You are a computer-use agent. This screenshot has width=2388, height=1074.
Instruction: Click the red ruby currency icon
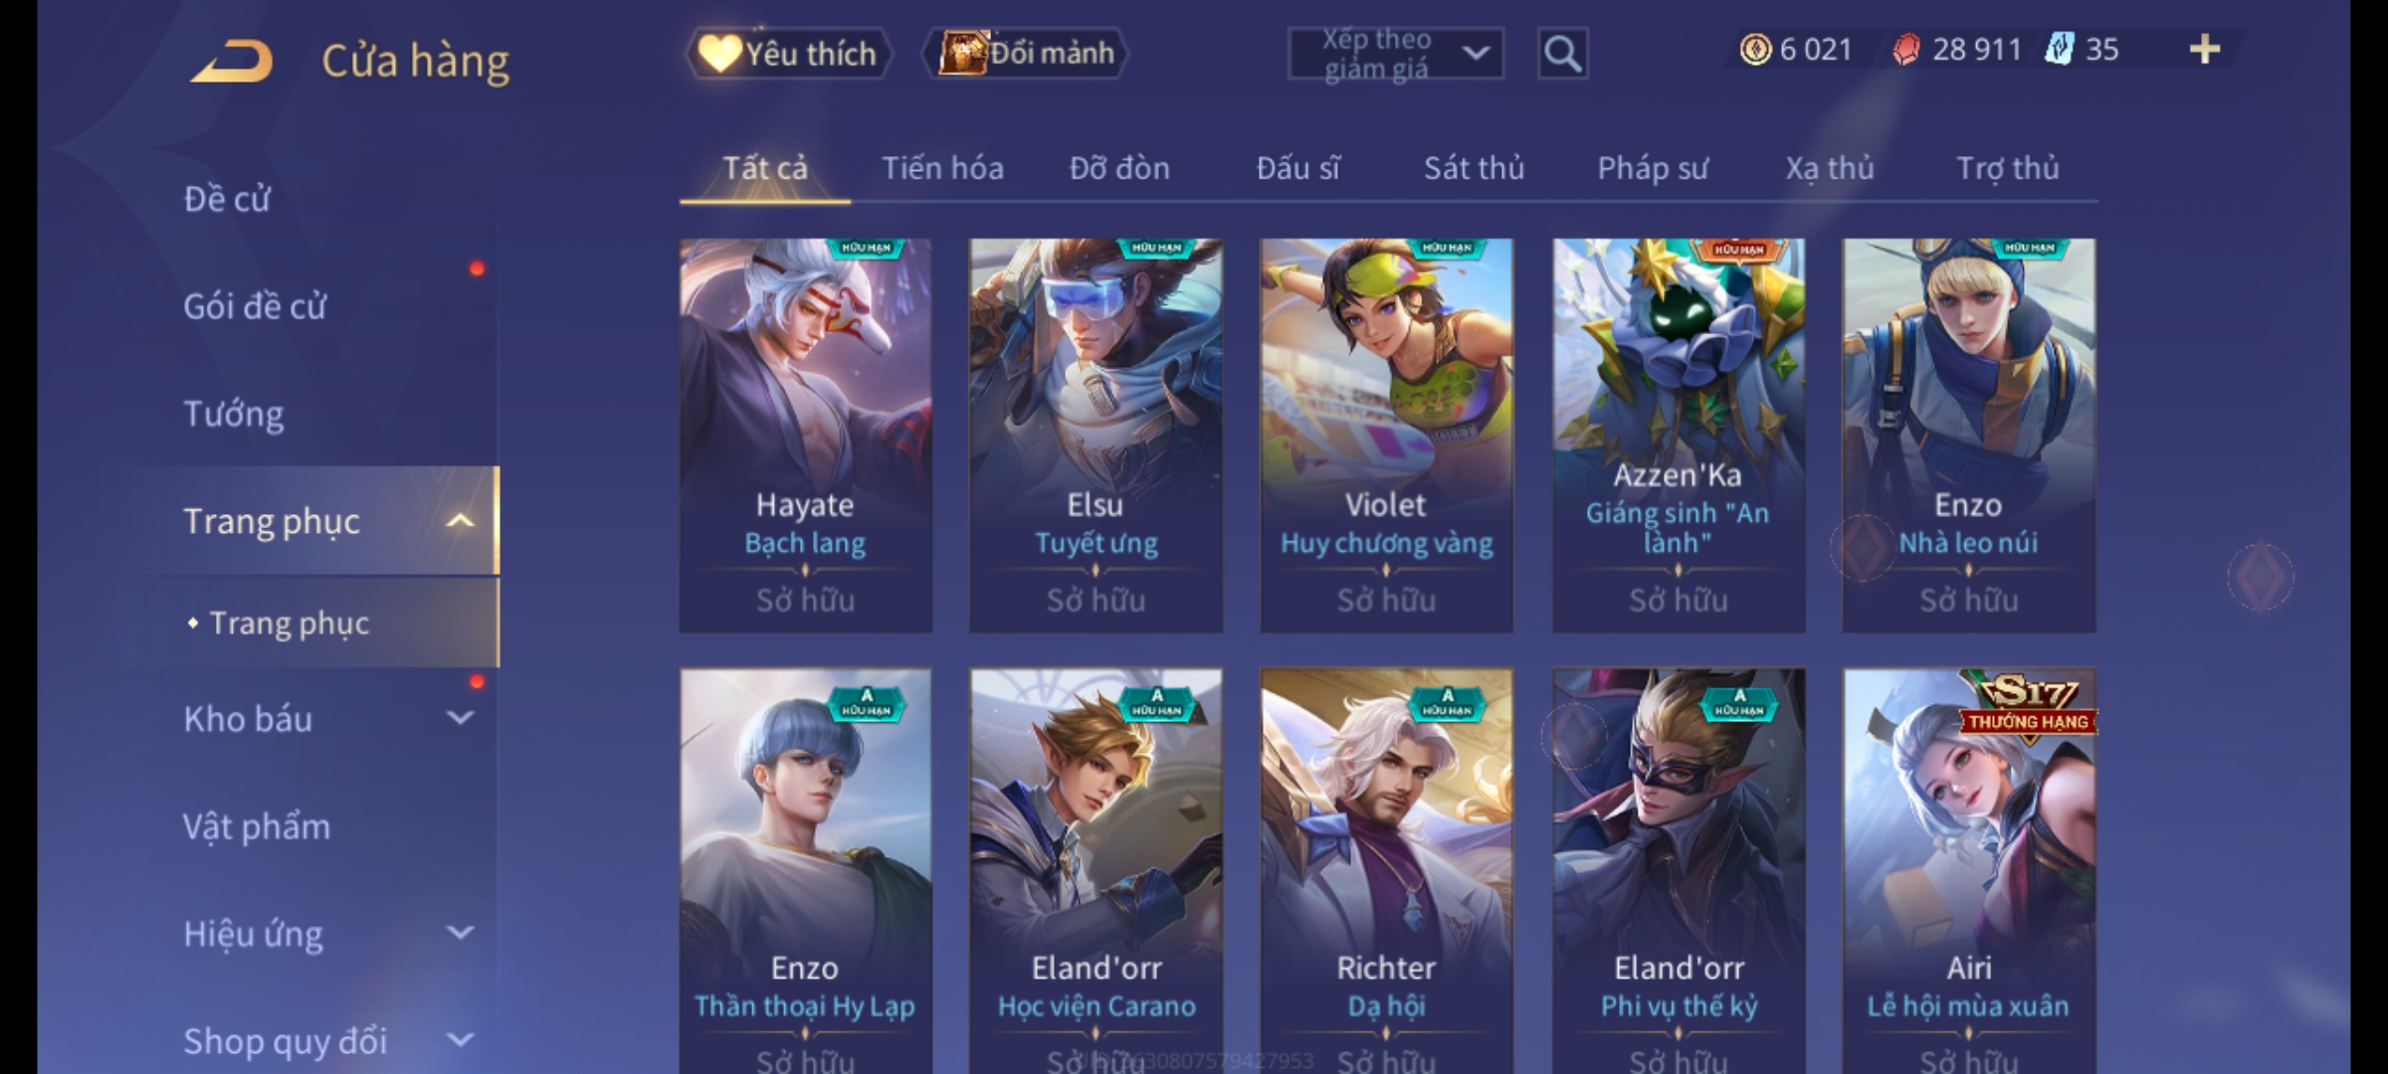pos(1905,50)
